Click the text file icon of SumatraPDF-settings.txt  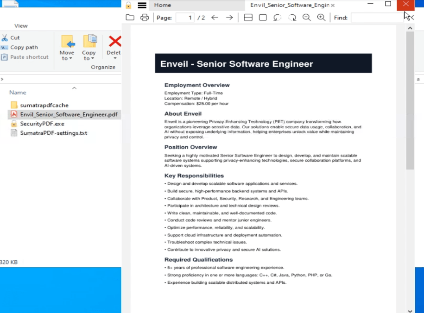pyautogui.click(x=14, y=133)
